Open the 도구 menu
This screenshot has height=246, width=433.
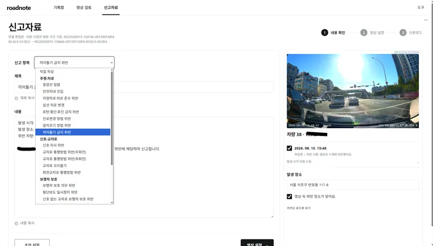pyautogui.click(x=421, y=8)
